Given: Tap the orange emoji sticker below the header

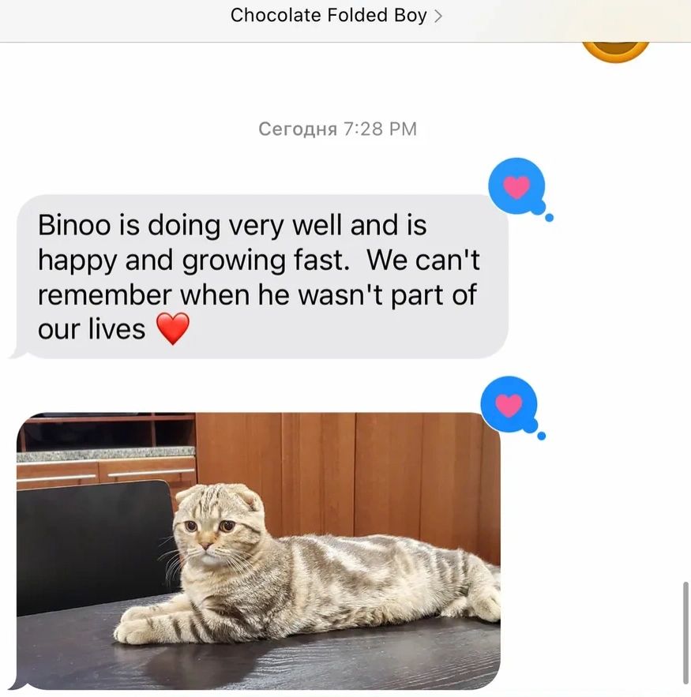Looking at the screenshot, I should click(616, 51).
